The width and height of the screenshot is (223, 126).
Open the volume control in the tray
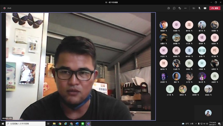click(x=205, y=123)
